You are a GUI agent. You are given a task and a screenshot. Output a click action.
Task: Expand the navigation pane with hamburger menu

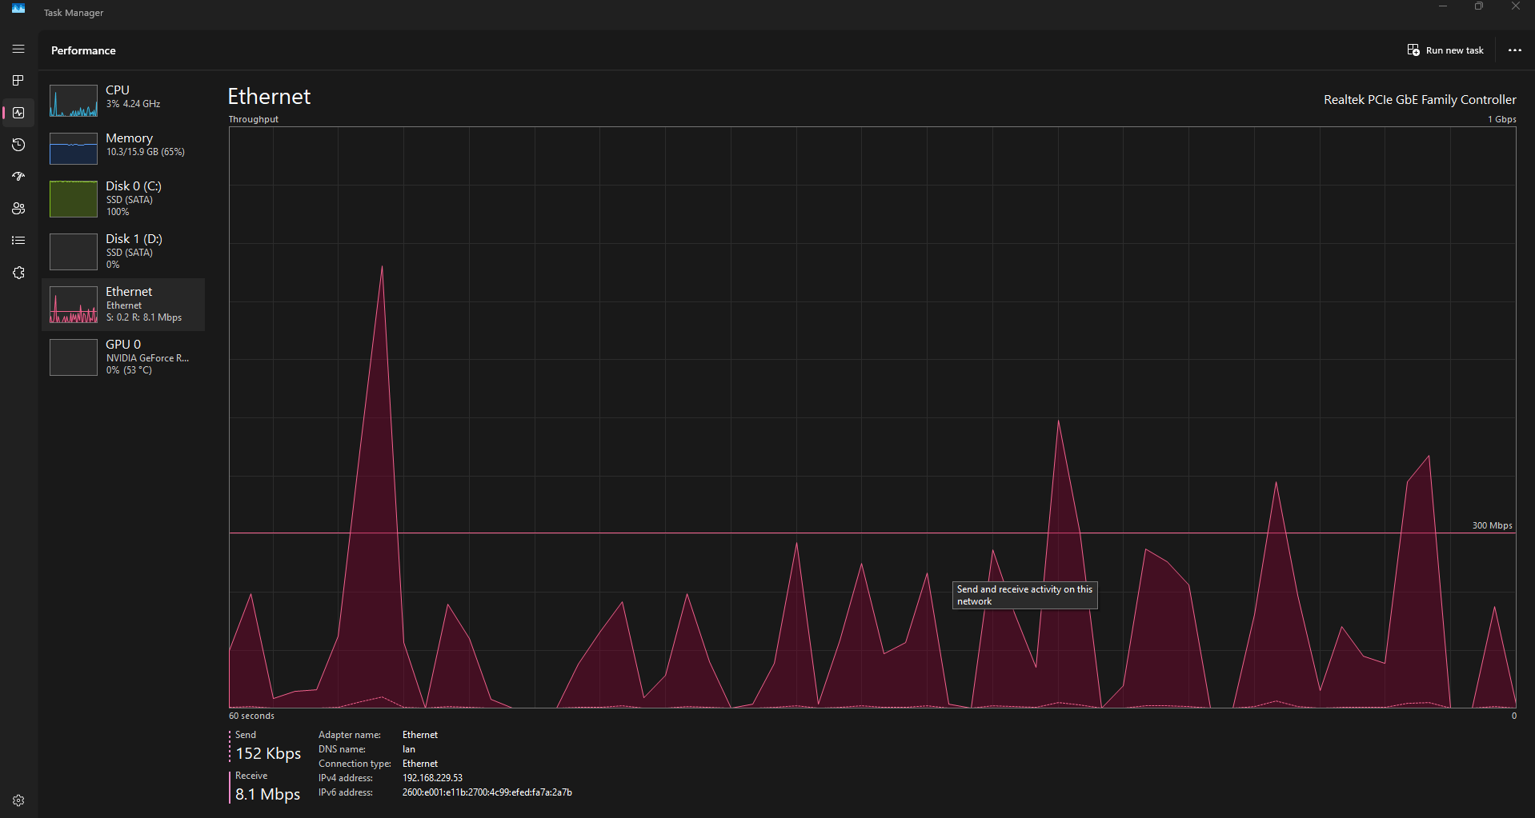click(18, 49)
